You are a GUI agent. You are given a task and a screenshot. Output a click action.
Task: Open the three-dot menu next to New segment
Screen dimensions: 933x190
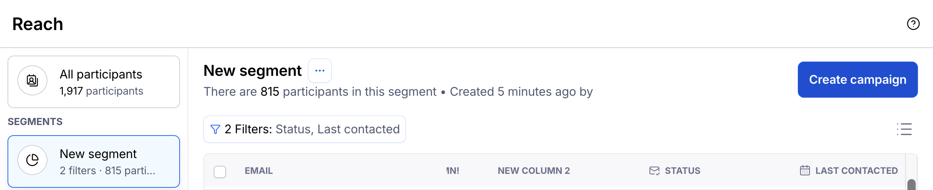[x=320, y=71]
